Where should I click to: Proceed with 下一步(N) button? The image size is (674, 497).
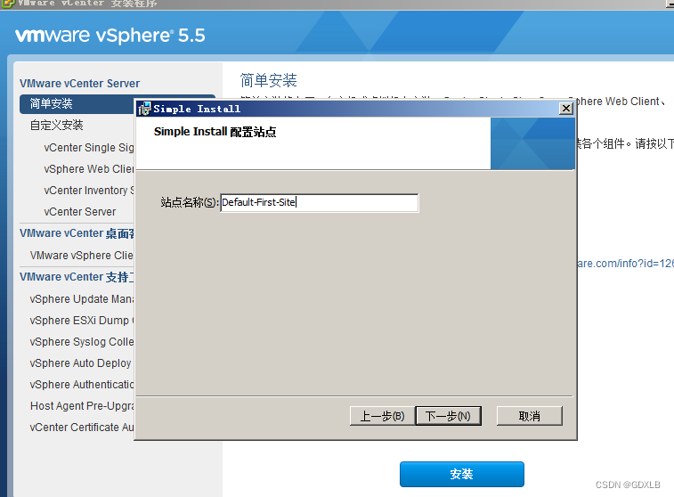[448, 416]
